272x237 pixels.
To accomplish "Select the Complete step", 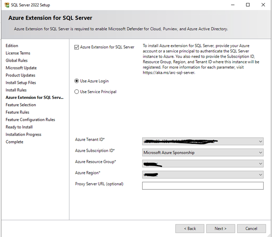I will (x=14, y=142).
